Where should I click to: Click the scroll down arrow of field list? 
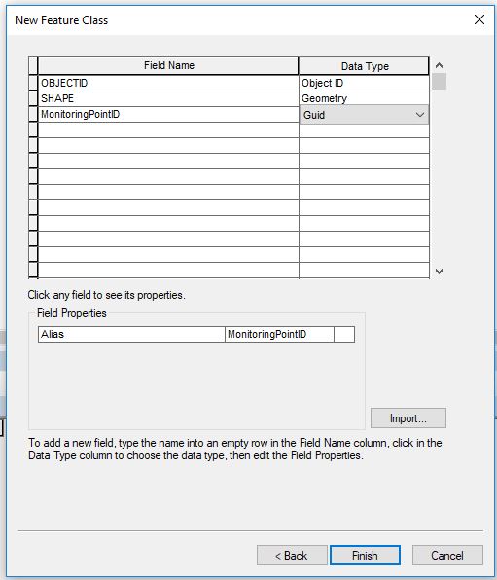click(x=439, y=272)
